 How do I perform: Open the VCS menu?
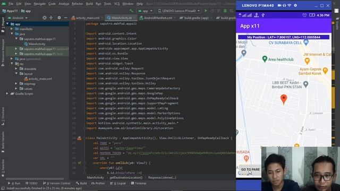click(117, 4)
